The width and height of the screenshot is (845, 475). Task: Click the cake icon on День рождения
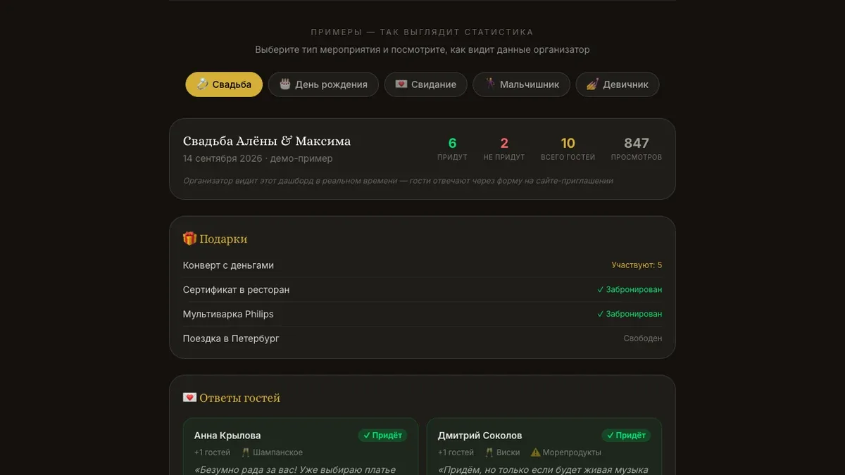pyautogui.click(x=284, y=84)
